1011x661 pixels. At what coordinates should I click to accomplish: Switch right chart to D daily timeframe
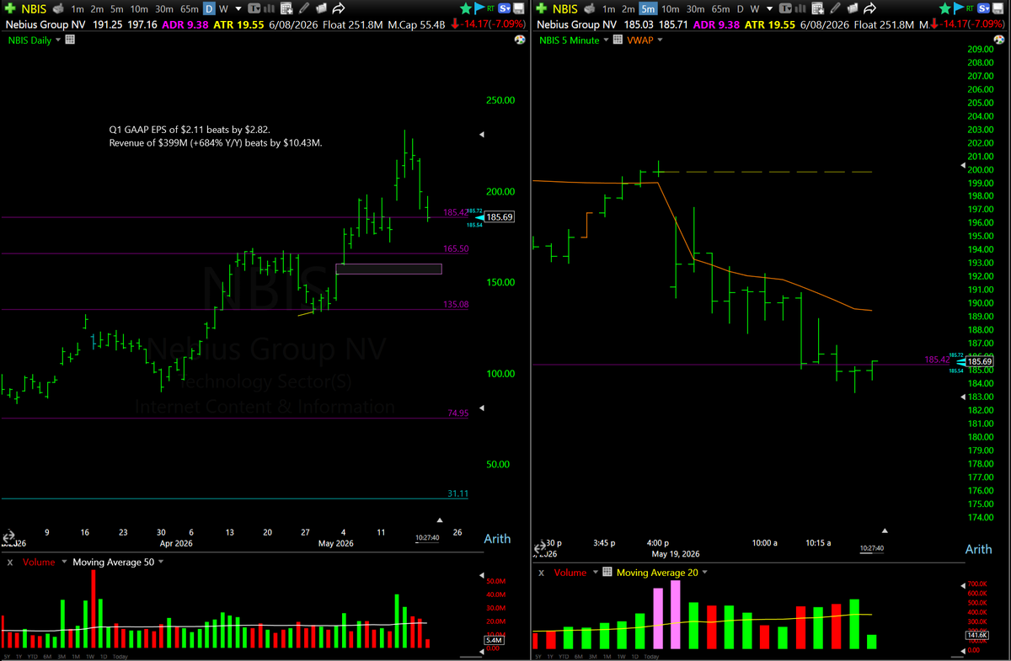click(740, 8)
